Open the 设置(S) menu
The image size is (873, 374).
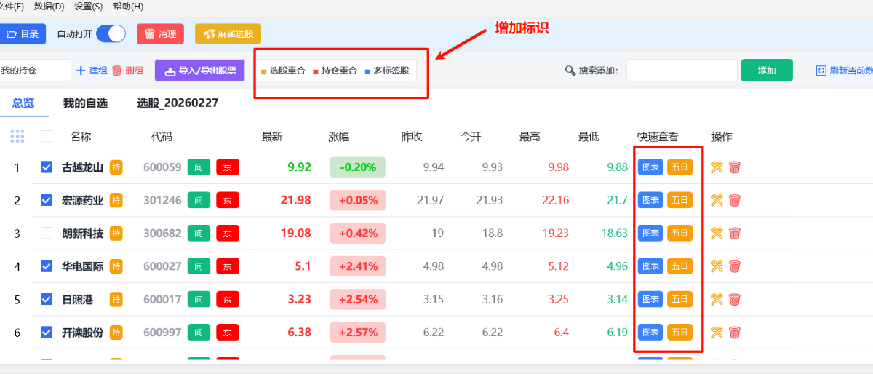pyautogui.click(x=88, y=7)
